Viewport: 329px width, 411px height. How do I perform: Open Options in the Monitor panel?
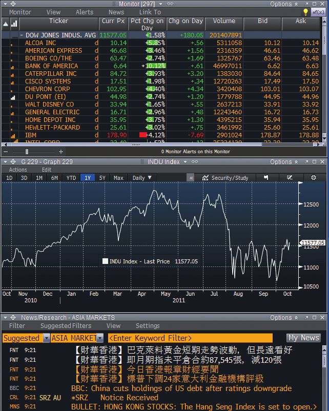pos(284,4)
